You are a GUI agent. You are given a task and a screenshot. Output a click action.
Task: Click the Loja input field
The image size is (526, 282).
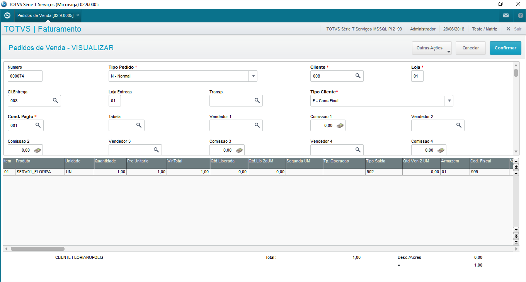[417, 76]
